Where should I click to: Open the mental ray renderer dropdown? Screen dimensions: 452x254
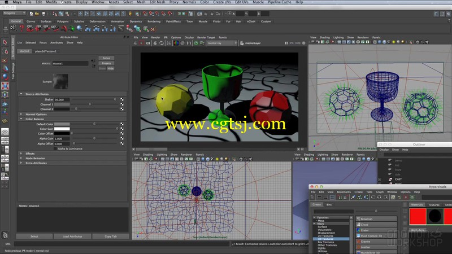click(x=222, y=43)
